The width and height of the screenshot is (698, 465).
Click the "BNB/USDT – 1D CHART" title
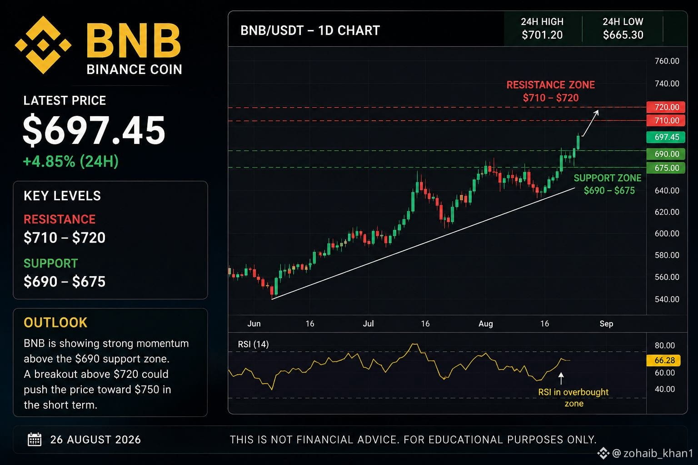coord(310,30)
